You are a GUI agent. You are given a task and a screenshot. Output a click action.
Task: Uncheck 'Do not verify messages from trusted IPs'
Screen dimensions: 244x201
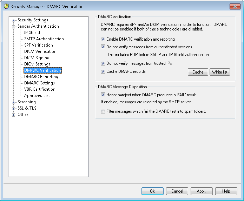click(x=103, y=63)
